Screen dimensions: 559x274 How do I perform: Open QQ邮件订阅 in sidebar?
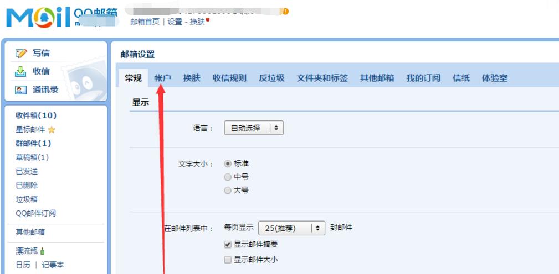tap(35, 213)
